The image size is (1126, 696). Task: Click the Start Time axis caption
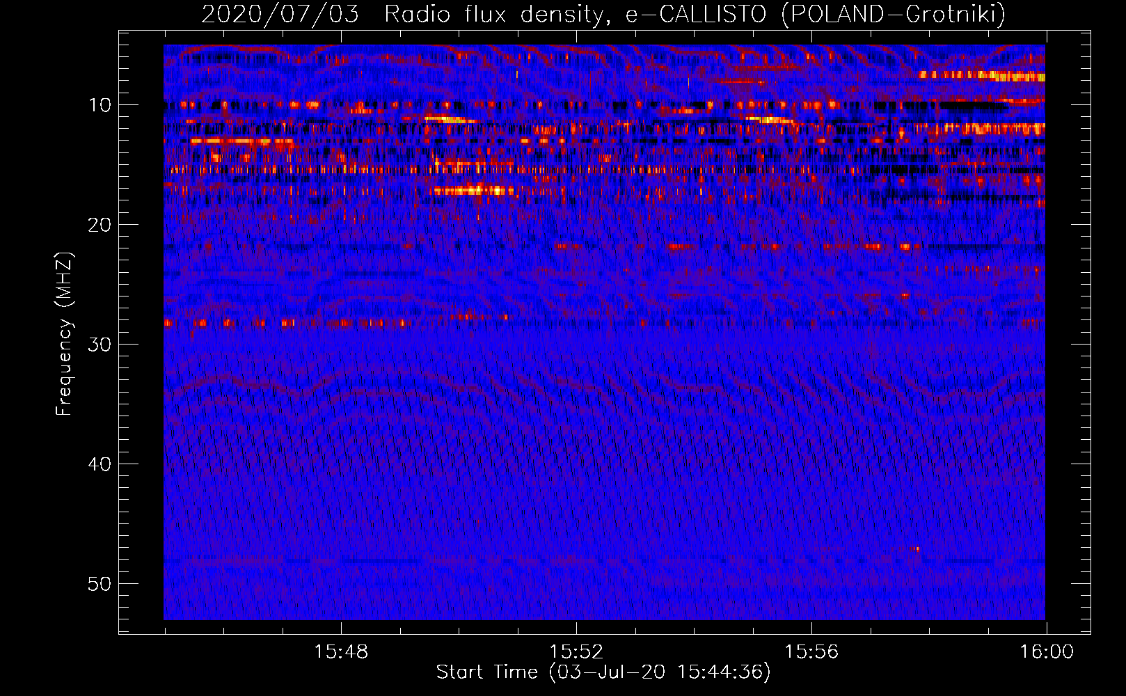click(603, 672)
